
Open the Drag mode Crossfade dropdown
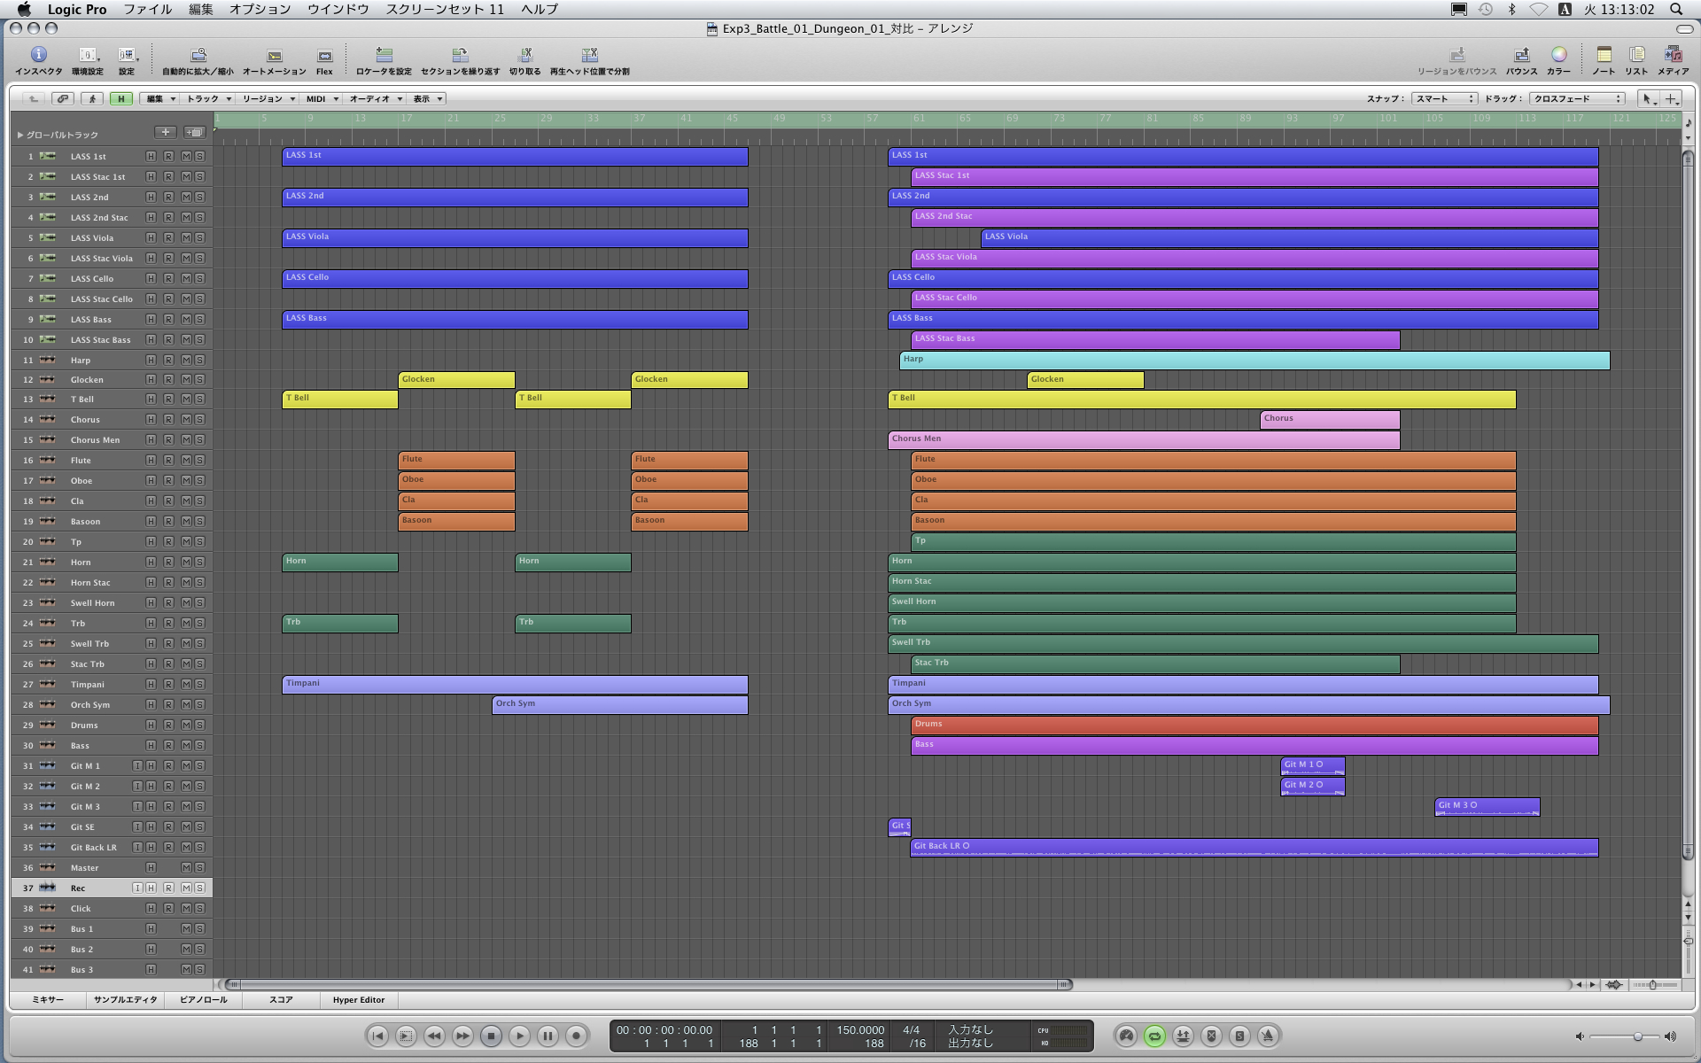click(x=1577, y=98)
